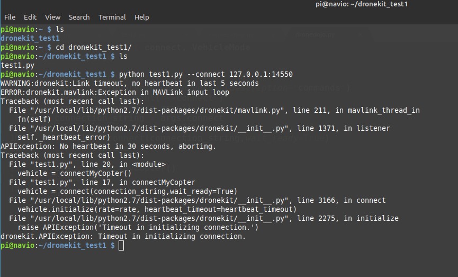
Task: Click the python test1.py --connect command
Action: pos(206,74)
